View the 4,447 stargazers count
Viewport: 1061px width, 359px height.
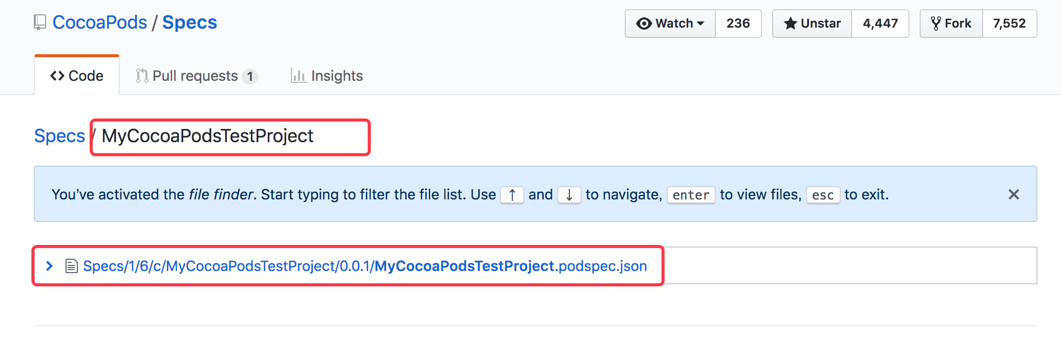880,24
